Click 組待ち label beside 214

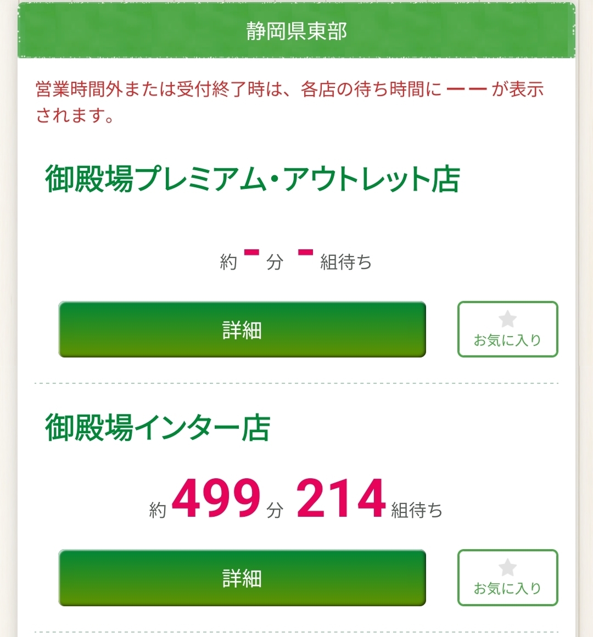417,511
